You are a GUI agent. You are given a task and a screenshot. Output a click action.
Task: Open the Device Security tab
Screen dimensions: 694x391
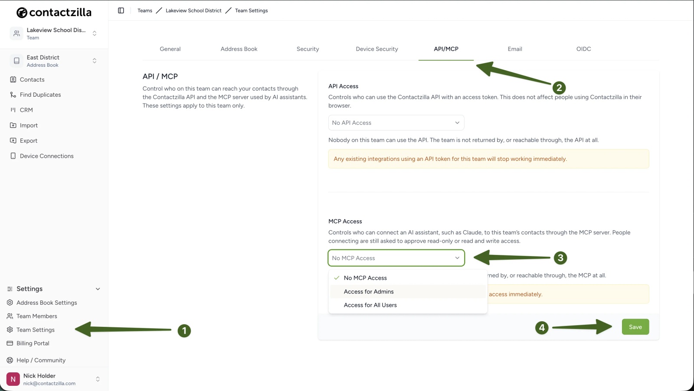pyautogui.click(x=377, y=49)
